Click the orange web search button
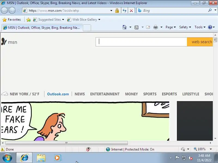Screen dimensions: 218x163 (200, 42)
